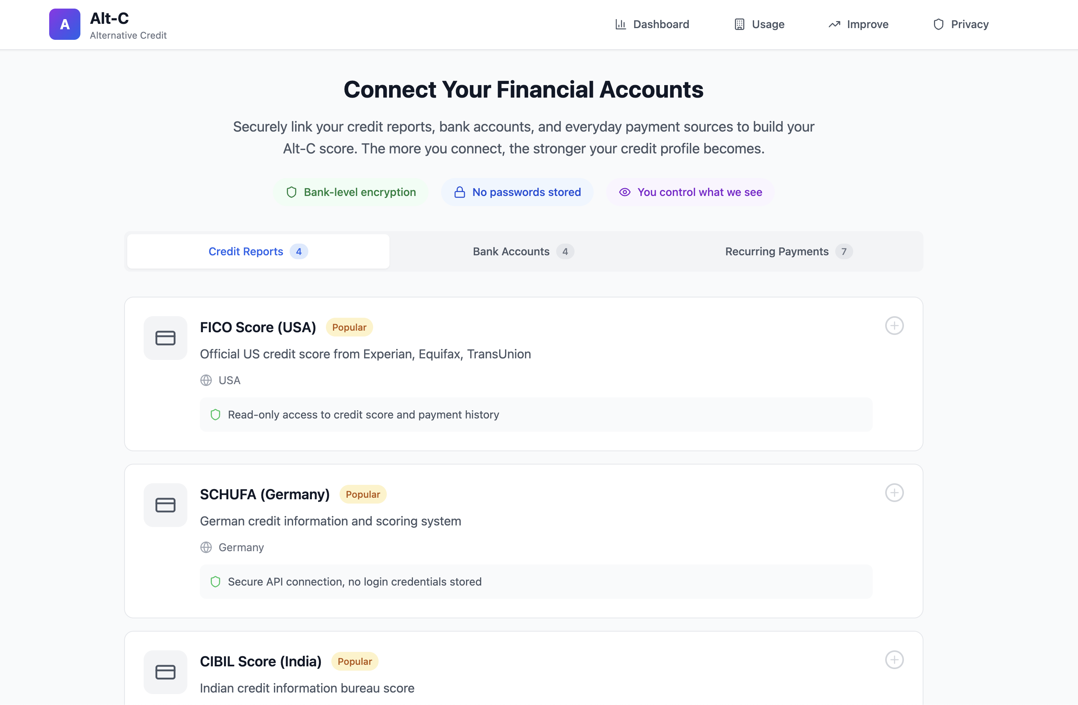This screenshot has width=1078, height=705.
Task: Add SCHUFA Germany using the plus icon
Action: [x=894, y=493]
